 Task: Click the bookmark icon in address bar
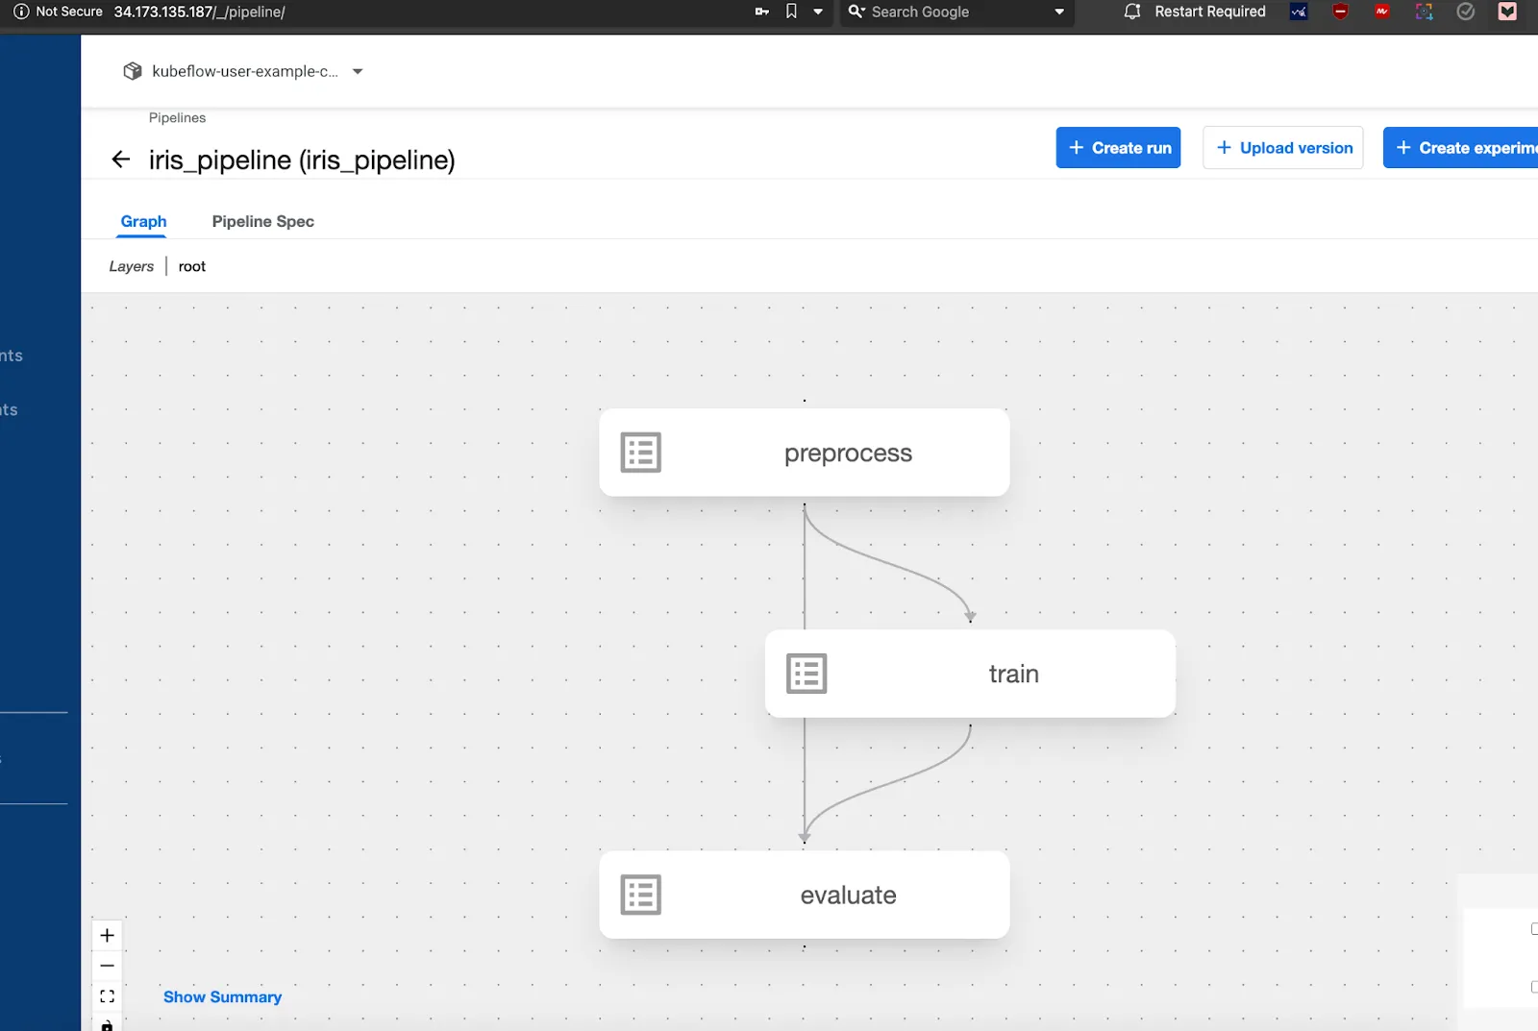[x=791, y=12]
